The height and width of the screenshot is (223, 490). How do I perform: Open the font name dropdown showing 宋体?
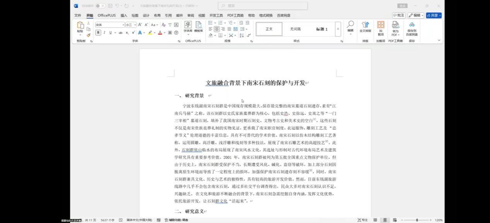(110, 25)
